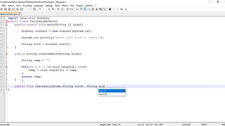Open the Settings menu

point(49,6)
